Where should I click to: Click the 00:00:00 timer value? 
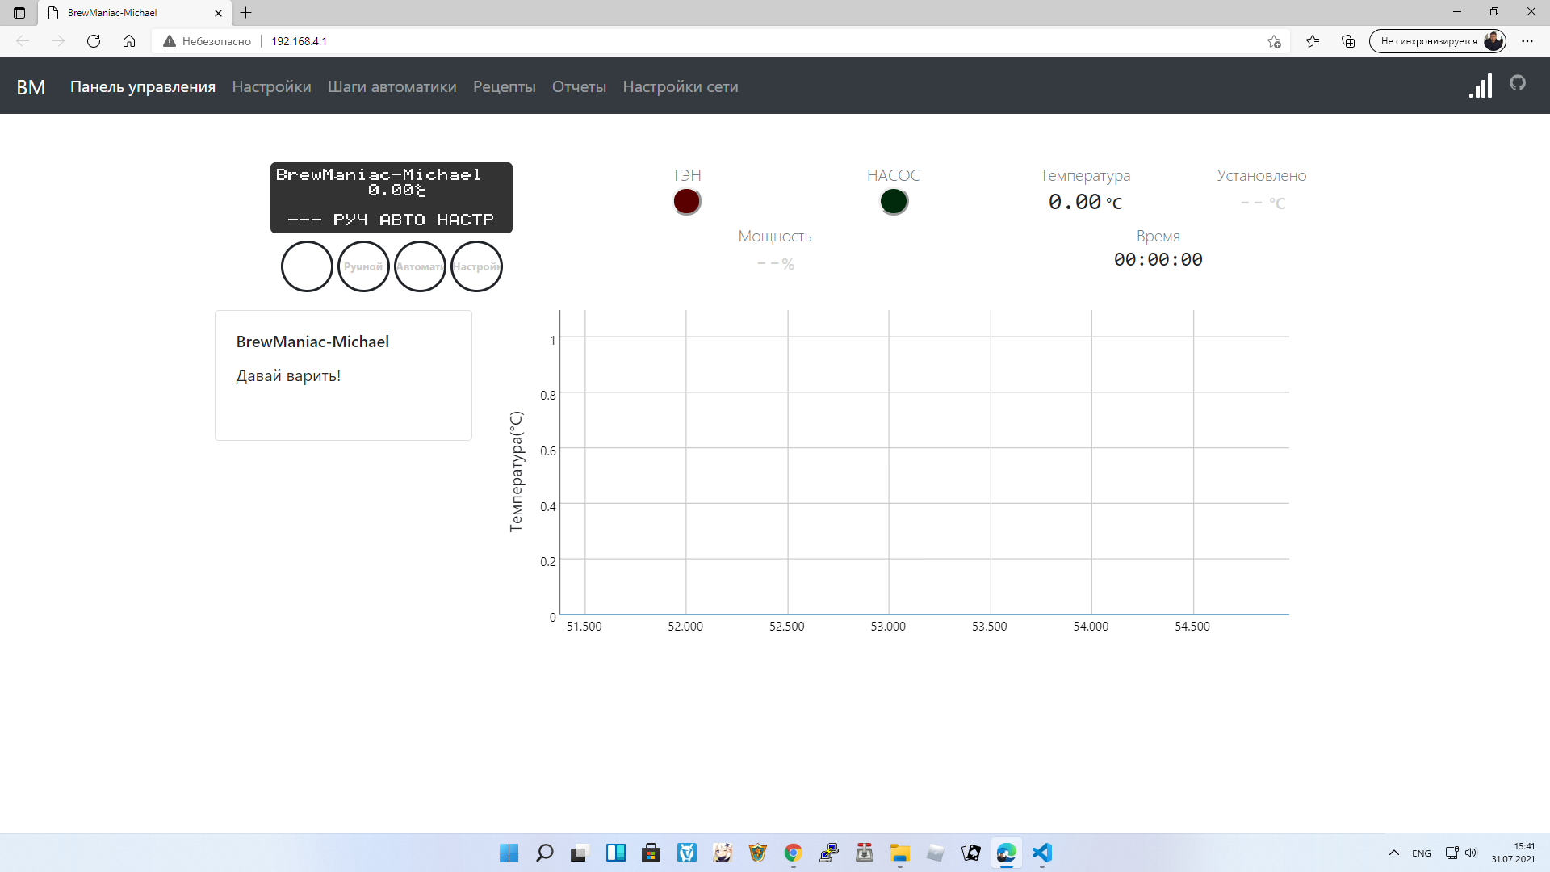click(x=1158, y=259)
